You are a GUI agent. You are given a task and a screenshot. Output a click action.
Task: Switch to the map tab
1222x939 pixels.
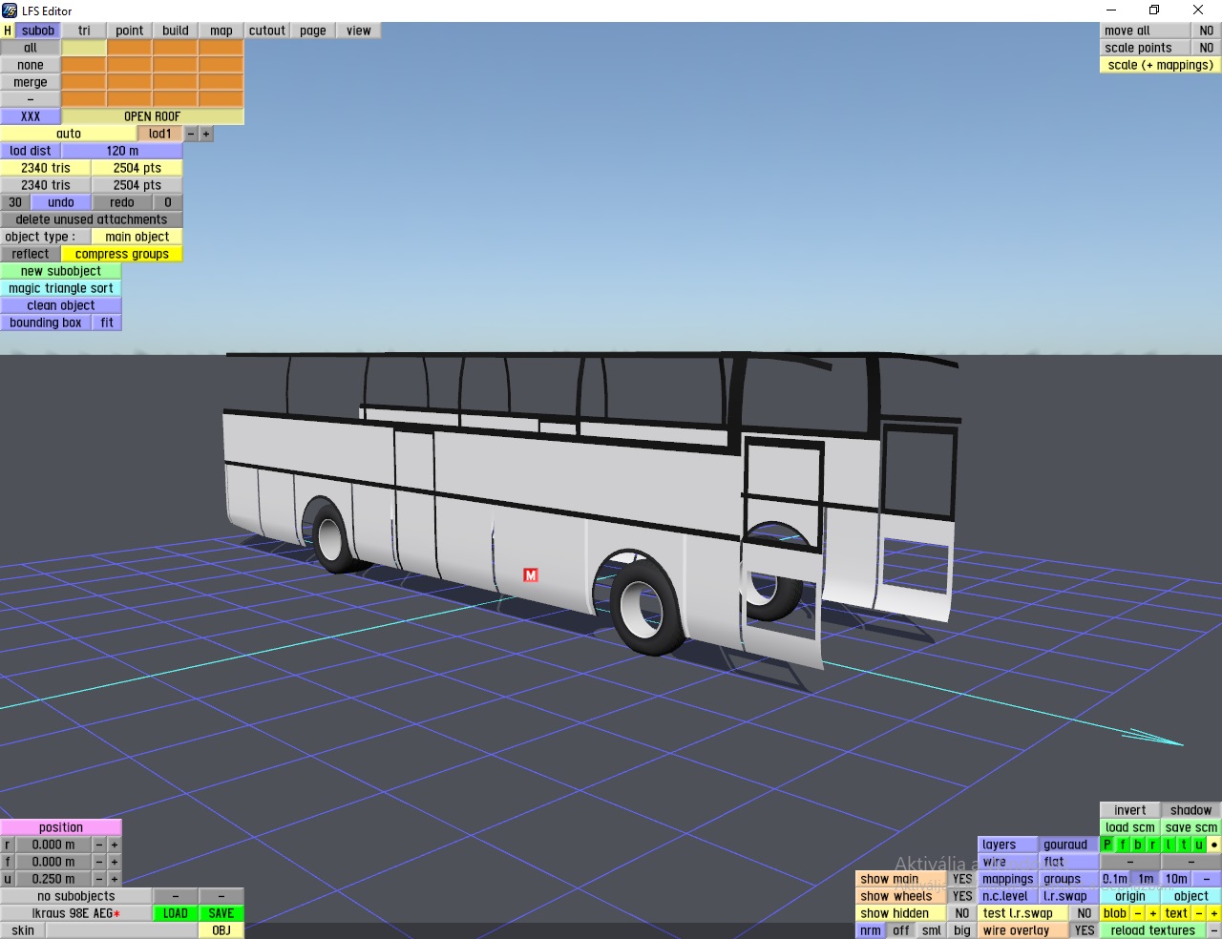pos(221,31)
